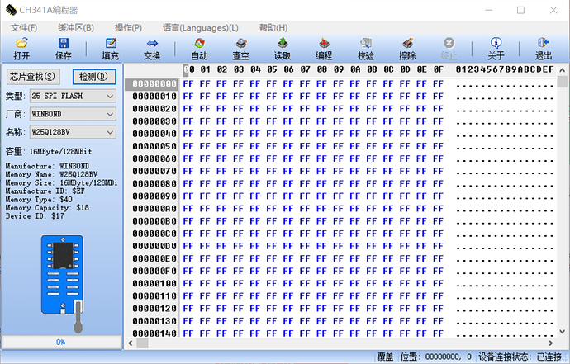Viewport: 570px width, 364px height.
Task: Click the 0123456789ABCDEF ASCII column header
Action: click(x=505, y=69)
